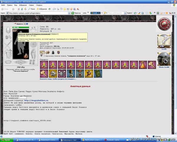Image resolution: width=177 pixels, height=142 pixels.
Task: Click the Найти search button
Action: [130, 13]
